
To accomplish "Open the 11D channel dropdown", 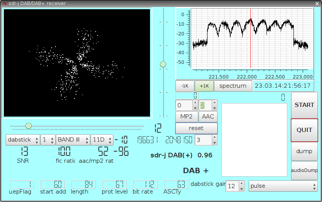I will [102, 140].
